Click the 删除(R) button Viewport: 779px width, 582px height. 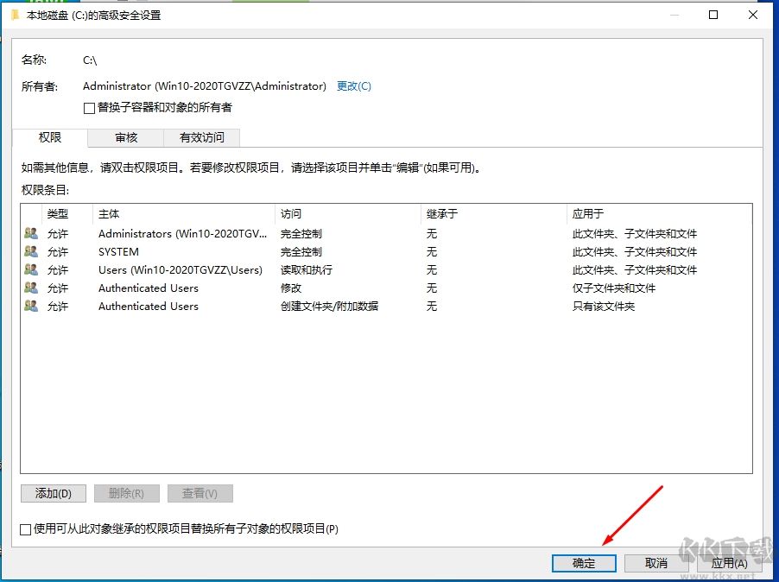(126, 493)
